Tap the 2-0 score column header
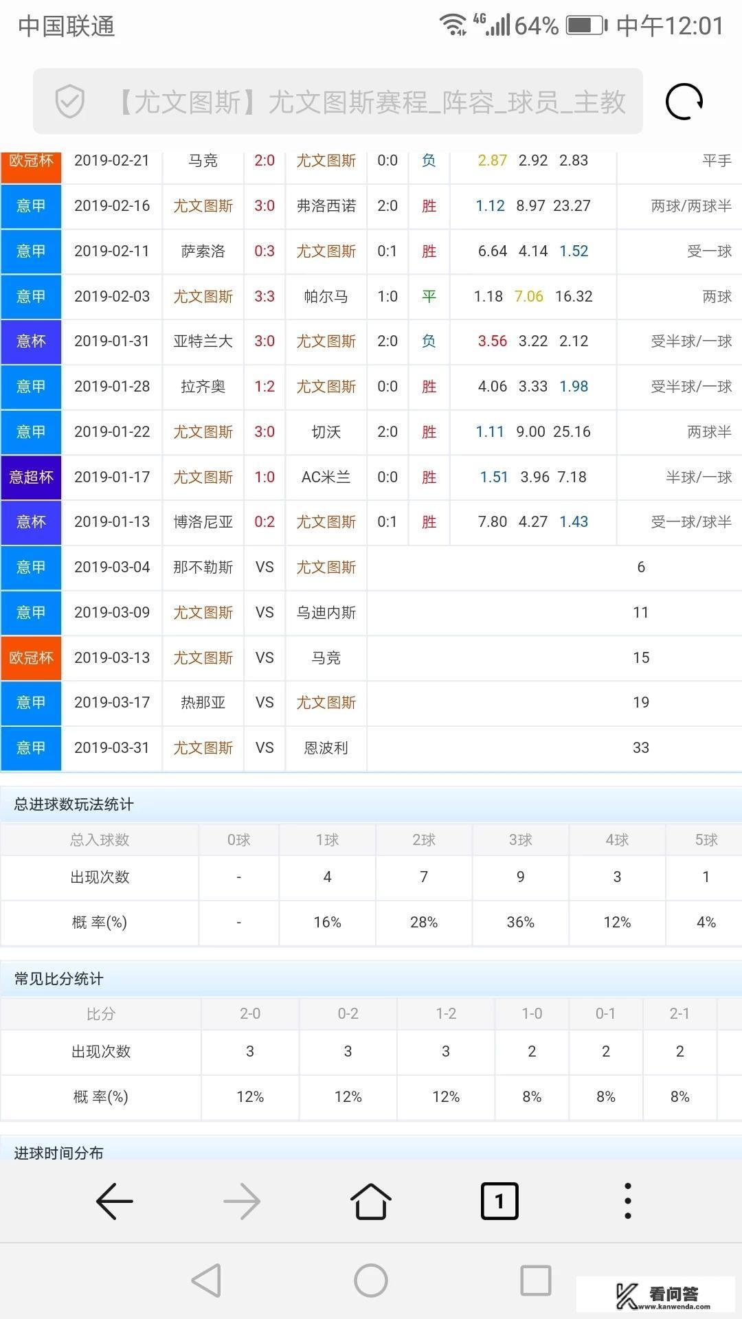The image size is (742, 1319). pos(250,1014)
